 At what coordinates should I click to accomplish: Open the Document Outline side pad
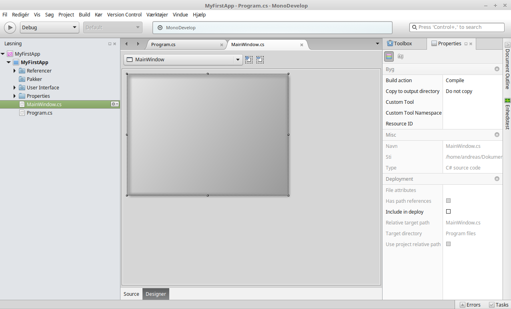507,65
